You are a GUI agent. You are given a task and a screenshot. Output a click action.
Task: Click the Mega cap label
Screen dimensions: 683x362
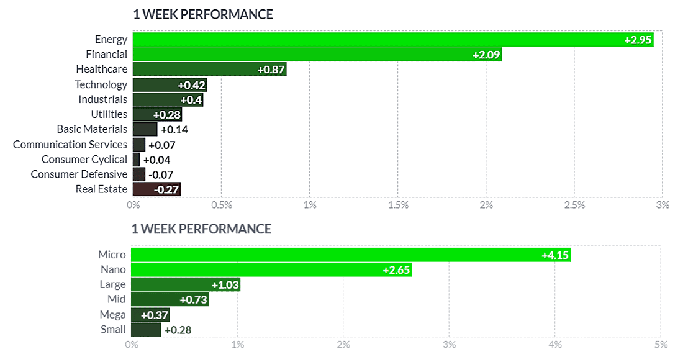tap(112, 315)
